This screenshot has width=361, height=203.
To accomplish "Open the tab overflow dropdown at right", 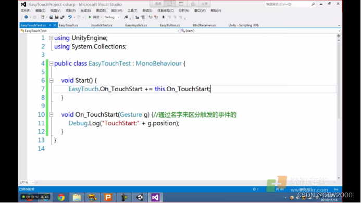I will coord(339,26).
